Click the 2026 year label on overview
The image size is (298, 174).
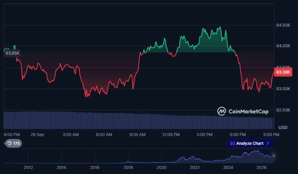(x=261, y=167)
